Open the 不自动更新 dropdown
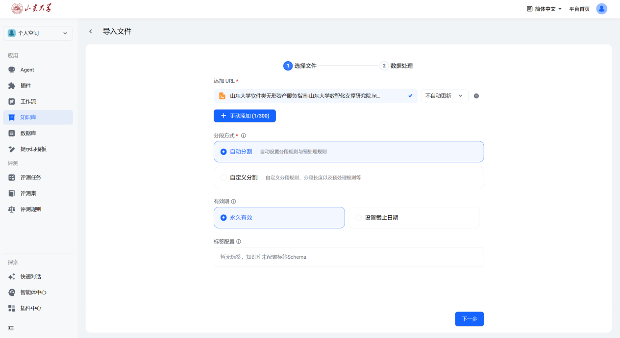620x338 pixels. click(x=444, y=96)
